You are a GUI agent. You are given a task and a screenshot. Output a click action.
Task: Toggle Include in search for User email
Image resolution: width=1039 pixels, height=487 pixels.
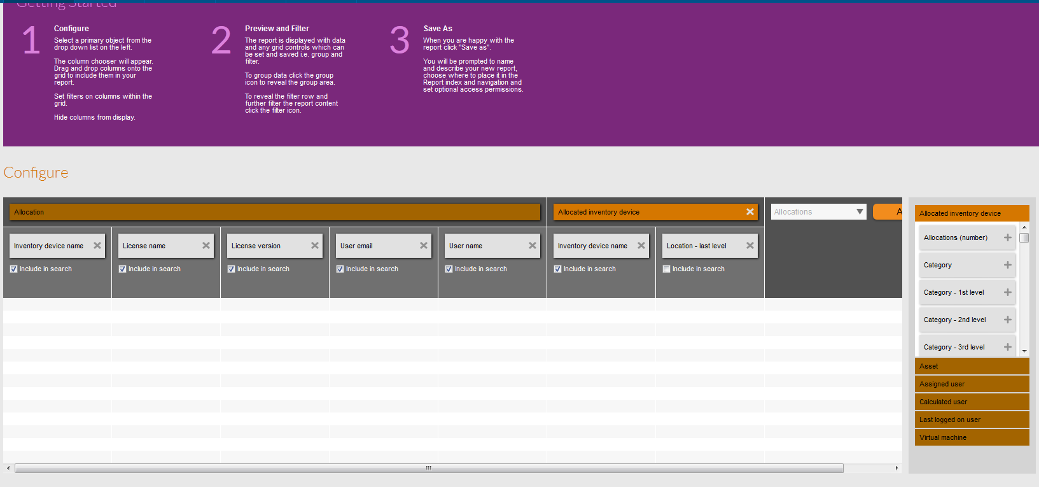coord(340,269)
